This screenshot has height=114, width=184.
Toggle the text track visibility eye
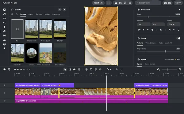pyautogui.click(x=5, y=85)
